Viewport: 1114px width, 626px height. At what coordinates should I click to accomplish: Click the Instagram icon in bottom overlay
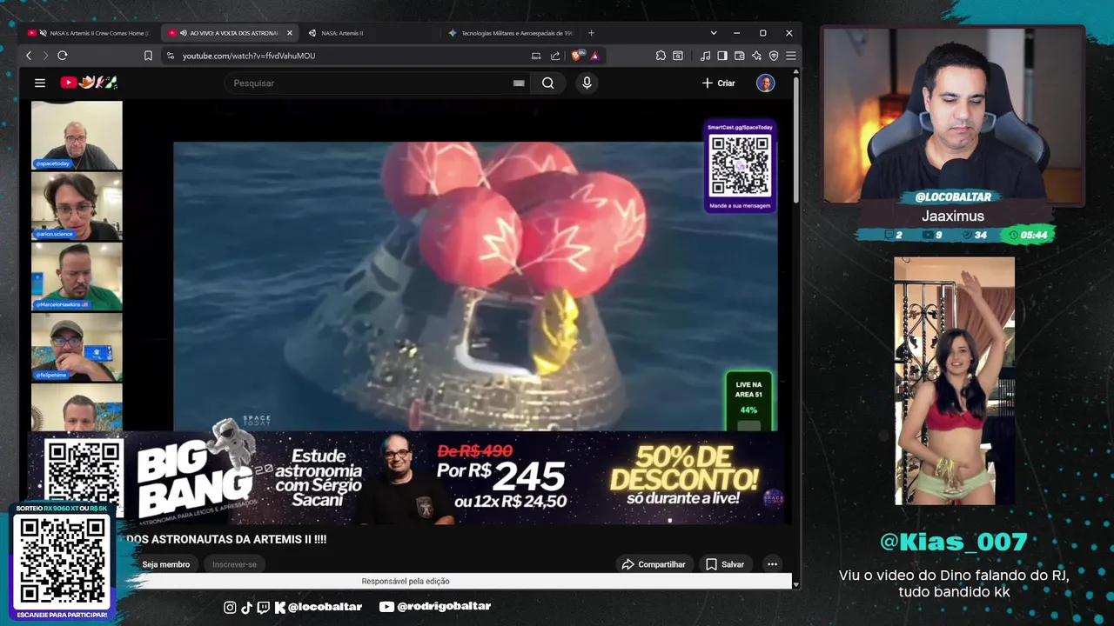coord(230,607)
